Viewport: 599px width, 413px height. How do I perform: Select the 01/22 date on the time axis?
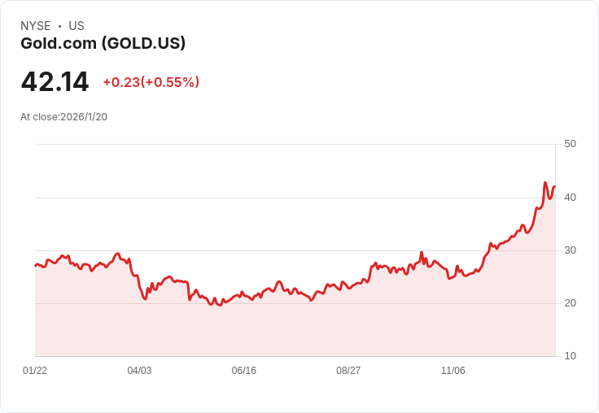pos(35,371)
